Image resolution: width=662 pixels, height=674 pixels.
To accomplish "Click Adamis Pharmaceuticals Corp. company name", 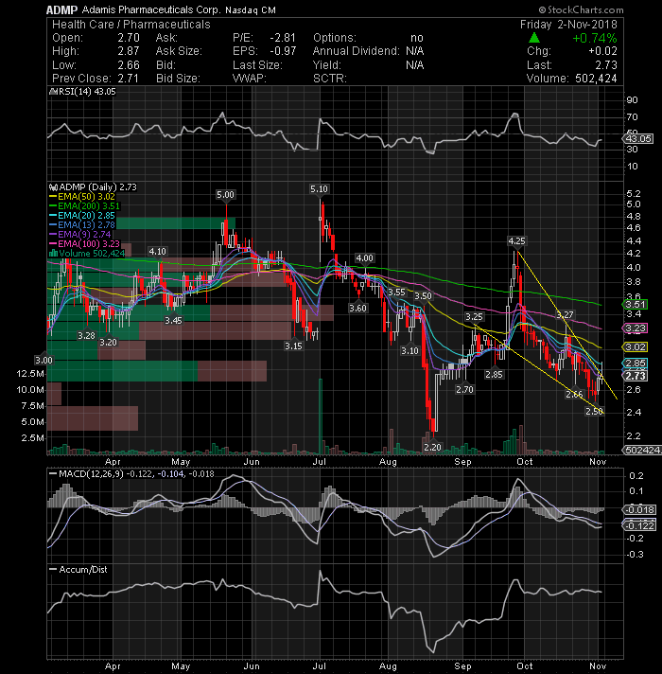I will pos(150,9).
